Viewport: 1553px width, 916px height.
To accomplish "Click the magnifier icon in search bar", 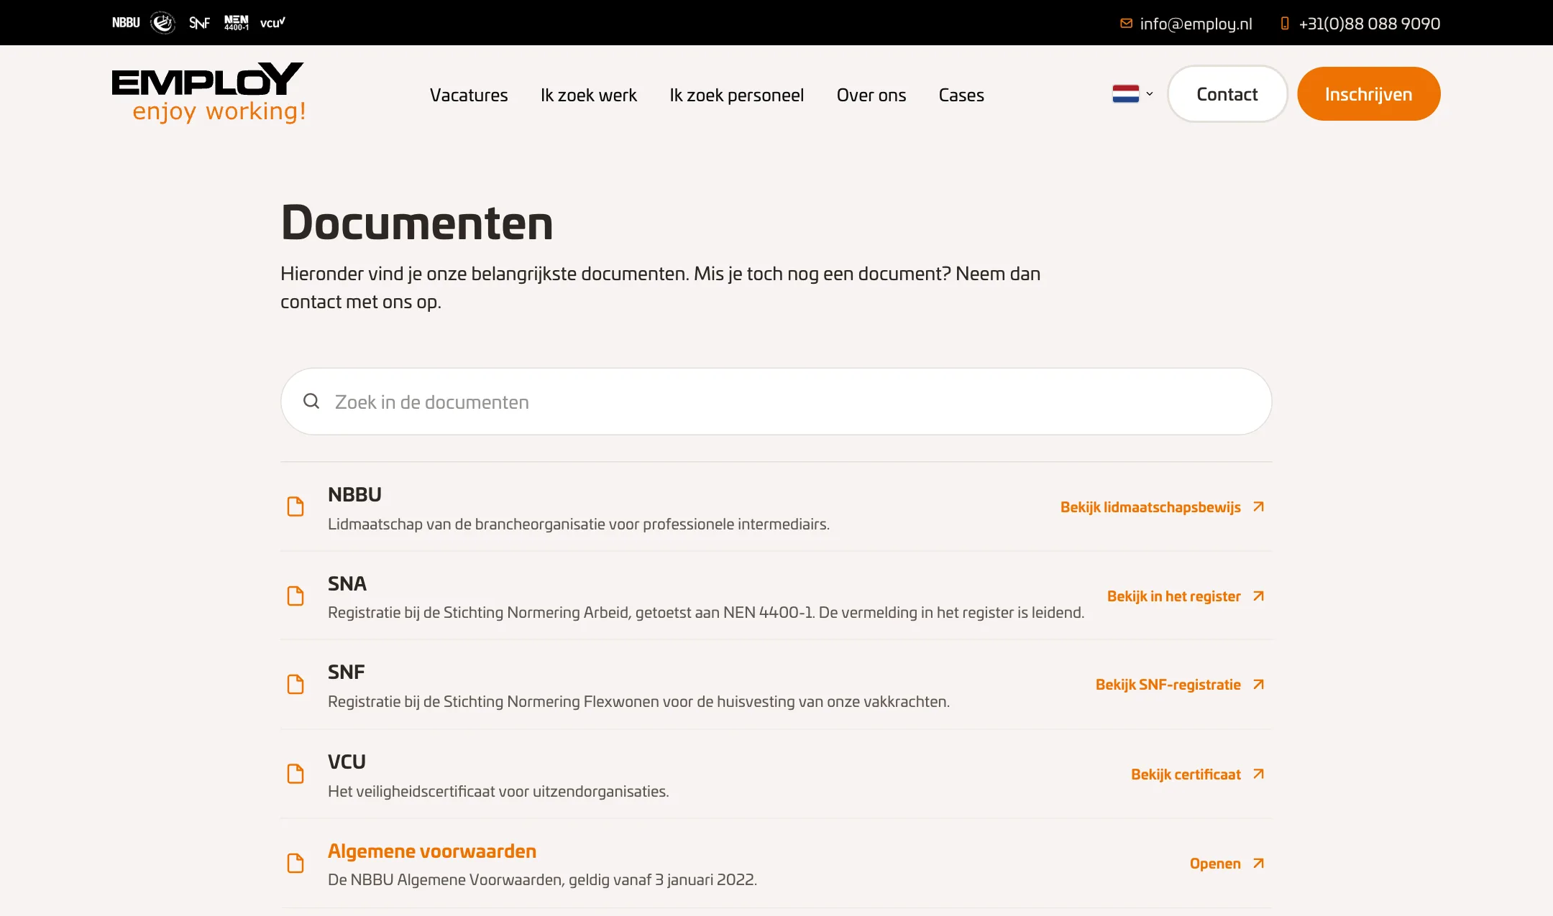I will point(311,401).
